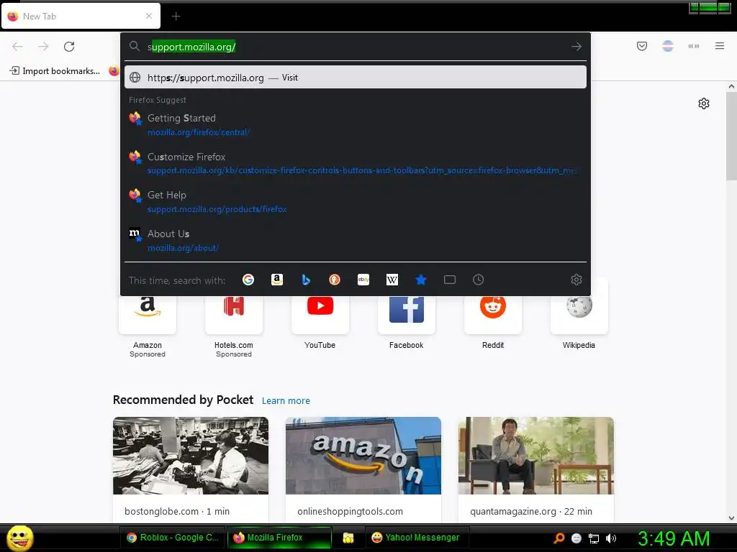
Task: Visit https://support.mozilla.org suggestion row
Action: pyautogui.click(x=356, y=78)
